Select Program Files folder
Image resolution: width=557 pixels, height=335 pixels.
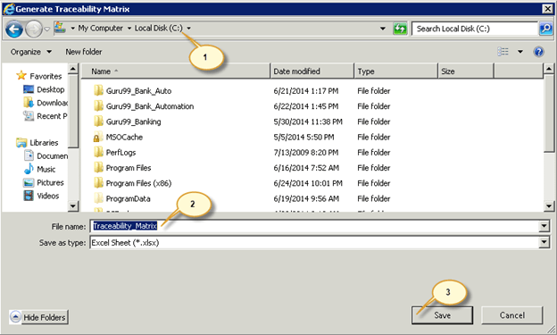click(129, 168)
